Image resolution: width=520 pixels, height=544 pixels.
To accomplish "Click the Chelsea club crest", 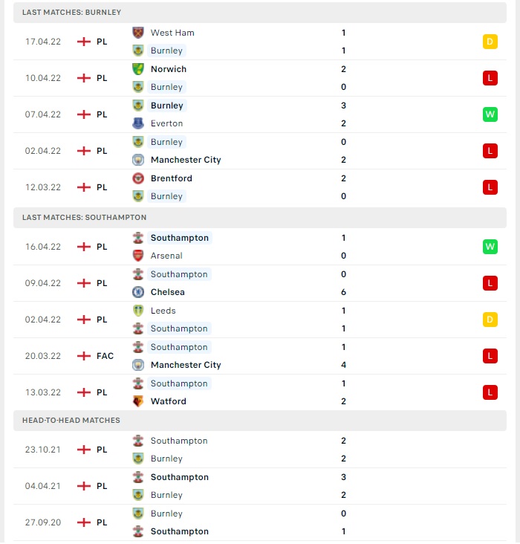I will (x=138, y=292).
